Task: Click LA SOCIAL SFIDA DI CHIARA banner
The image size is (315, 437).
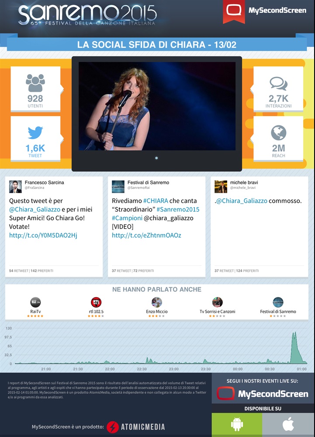Action: pyautogui.click(x=157, y=45)
